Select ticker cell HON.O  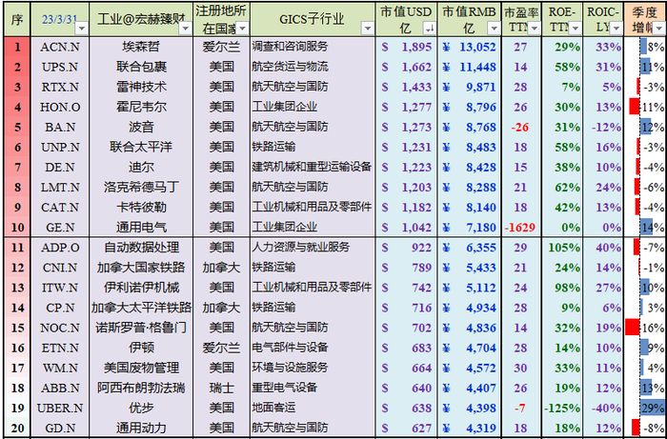pos(60,107)
